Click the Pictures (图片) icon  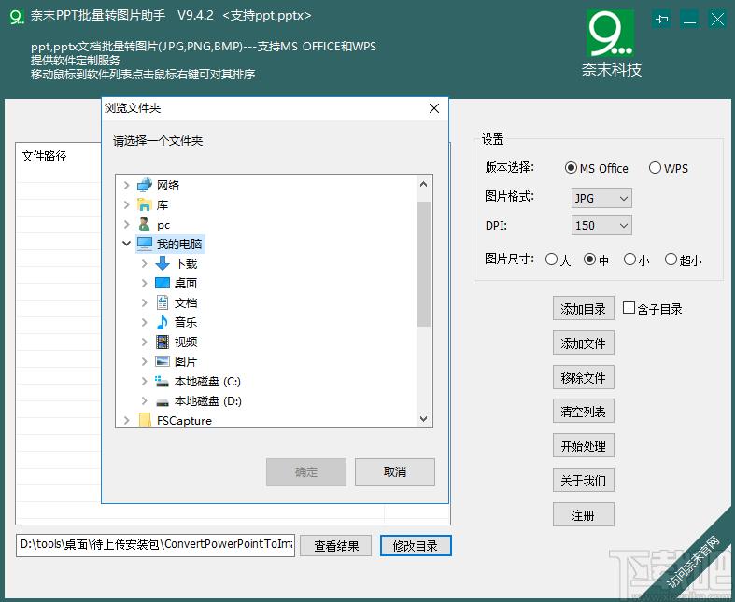(163, 361)
